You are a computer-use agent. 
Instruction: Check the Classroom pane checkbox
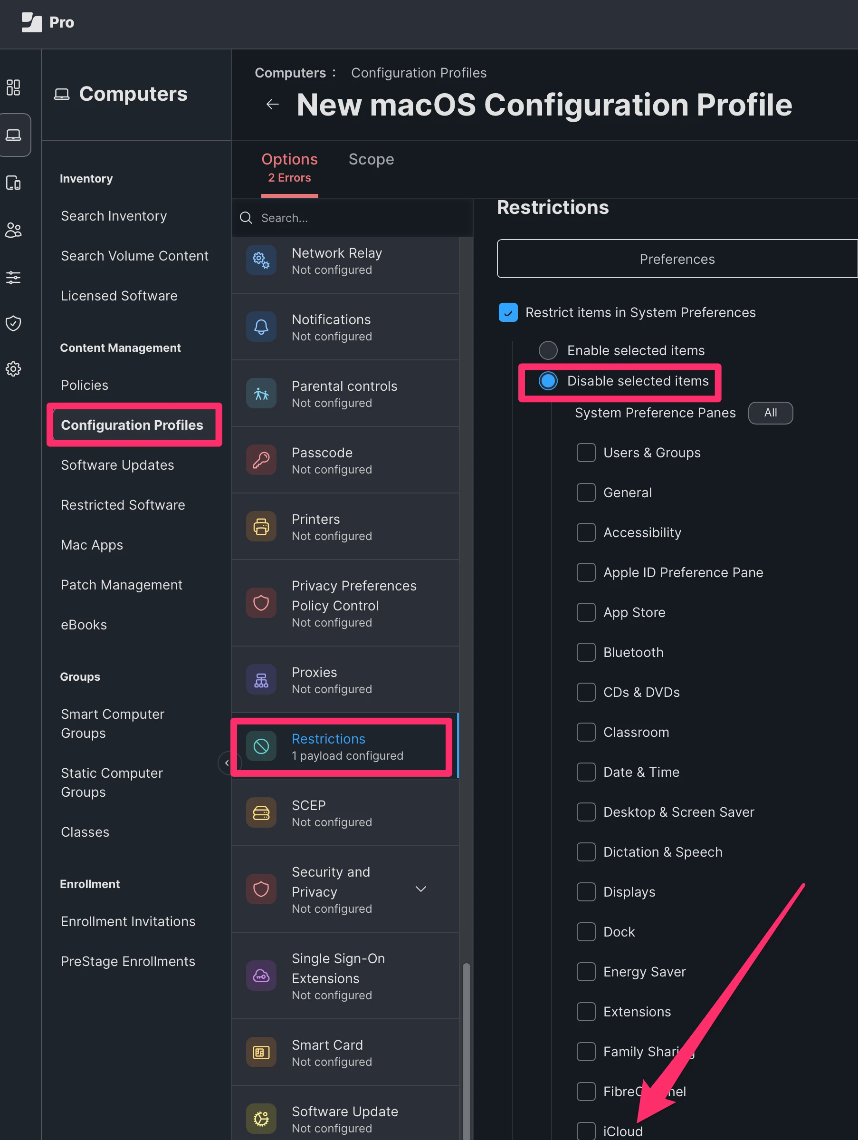[x=586, y=732]
